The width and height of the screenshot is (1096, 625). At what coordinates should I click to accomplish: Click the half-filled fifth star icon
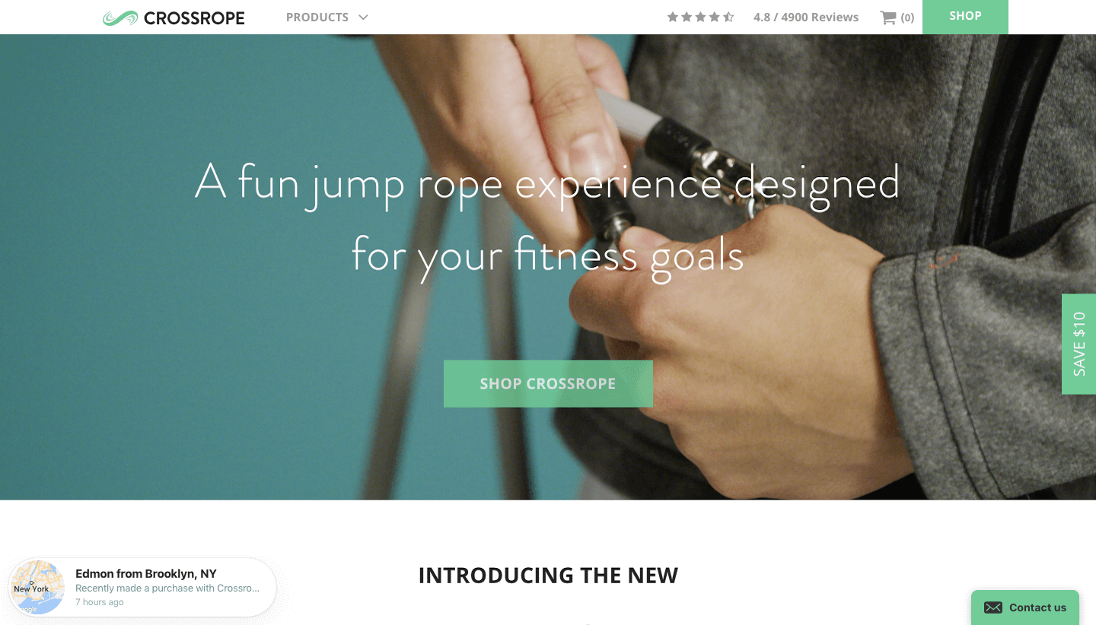point(728,17)
